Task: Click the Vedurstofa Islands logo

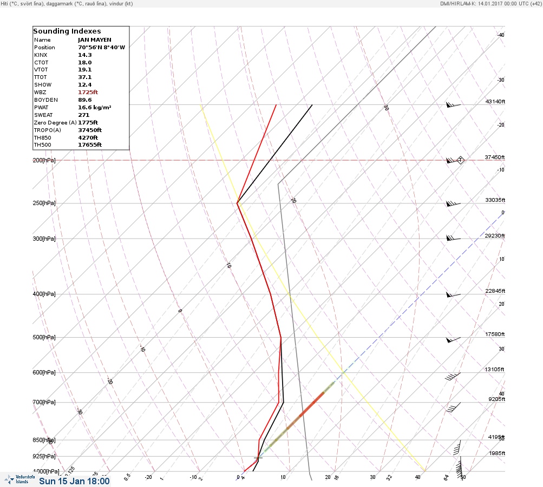Action: click(19, 479)
